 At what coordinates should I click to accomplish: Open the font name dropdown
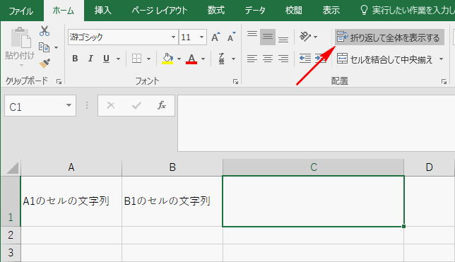click(x=173, y=37)
